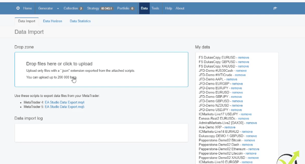
Task: Click the drop zone to upload files
Action: 101,70
